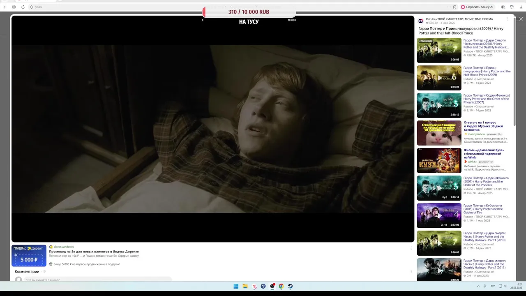Close the video viewer with X icon
Screen dimensions: 526x296
point(521,19)
